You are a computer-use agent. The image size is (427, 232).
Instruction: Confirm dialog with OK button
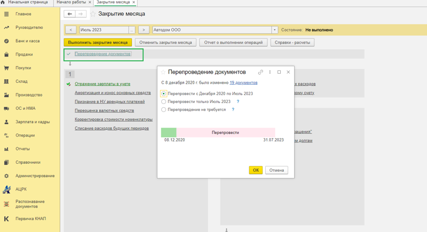[x=256, y=170]
